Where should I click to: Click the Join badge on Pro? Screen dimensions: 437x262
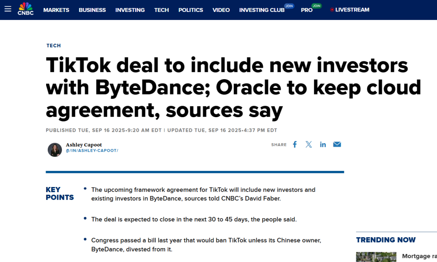[317, 6]
